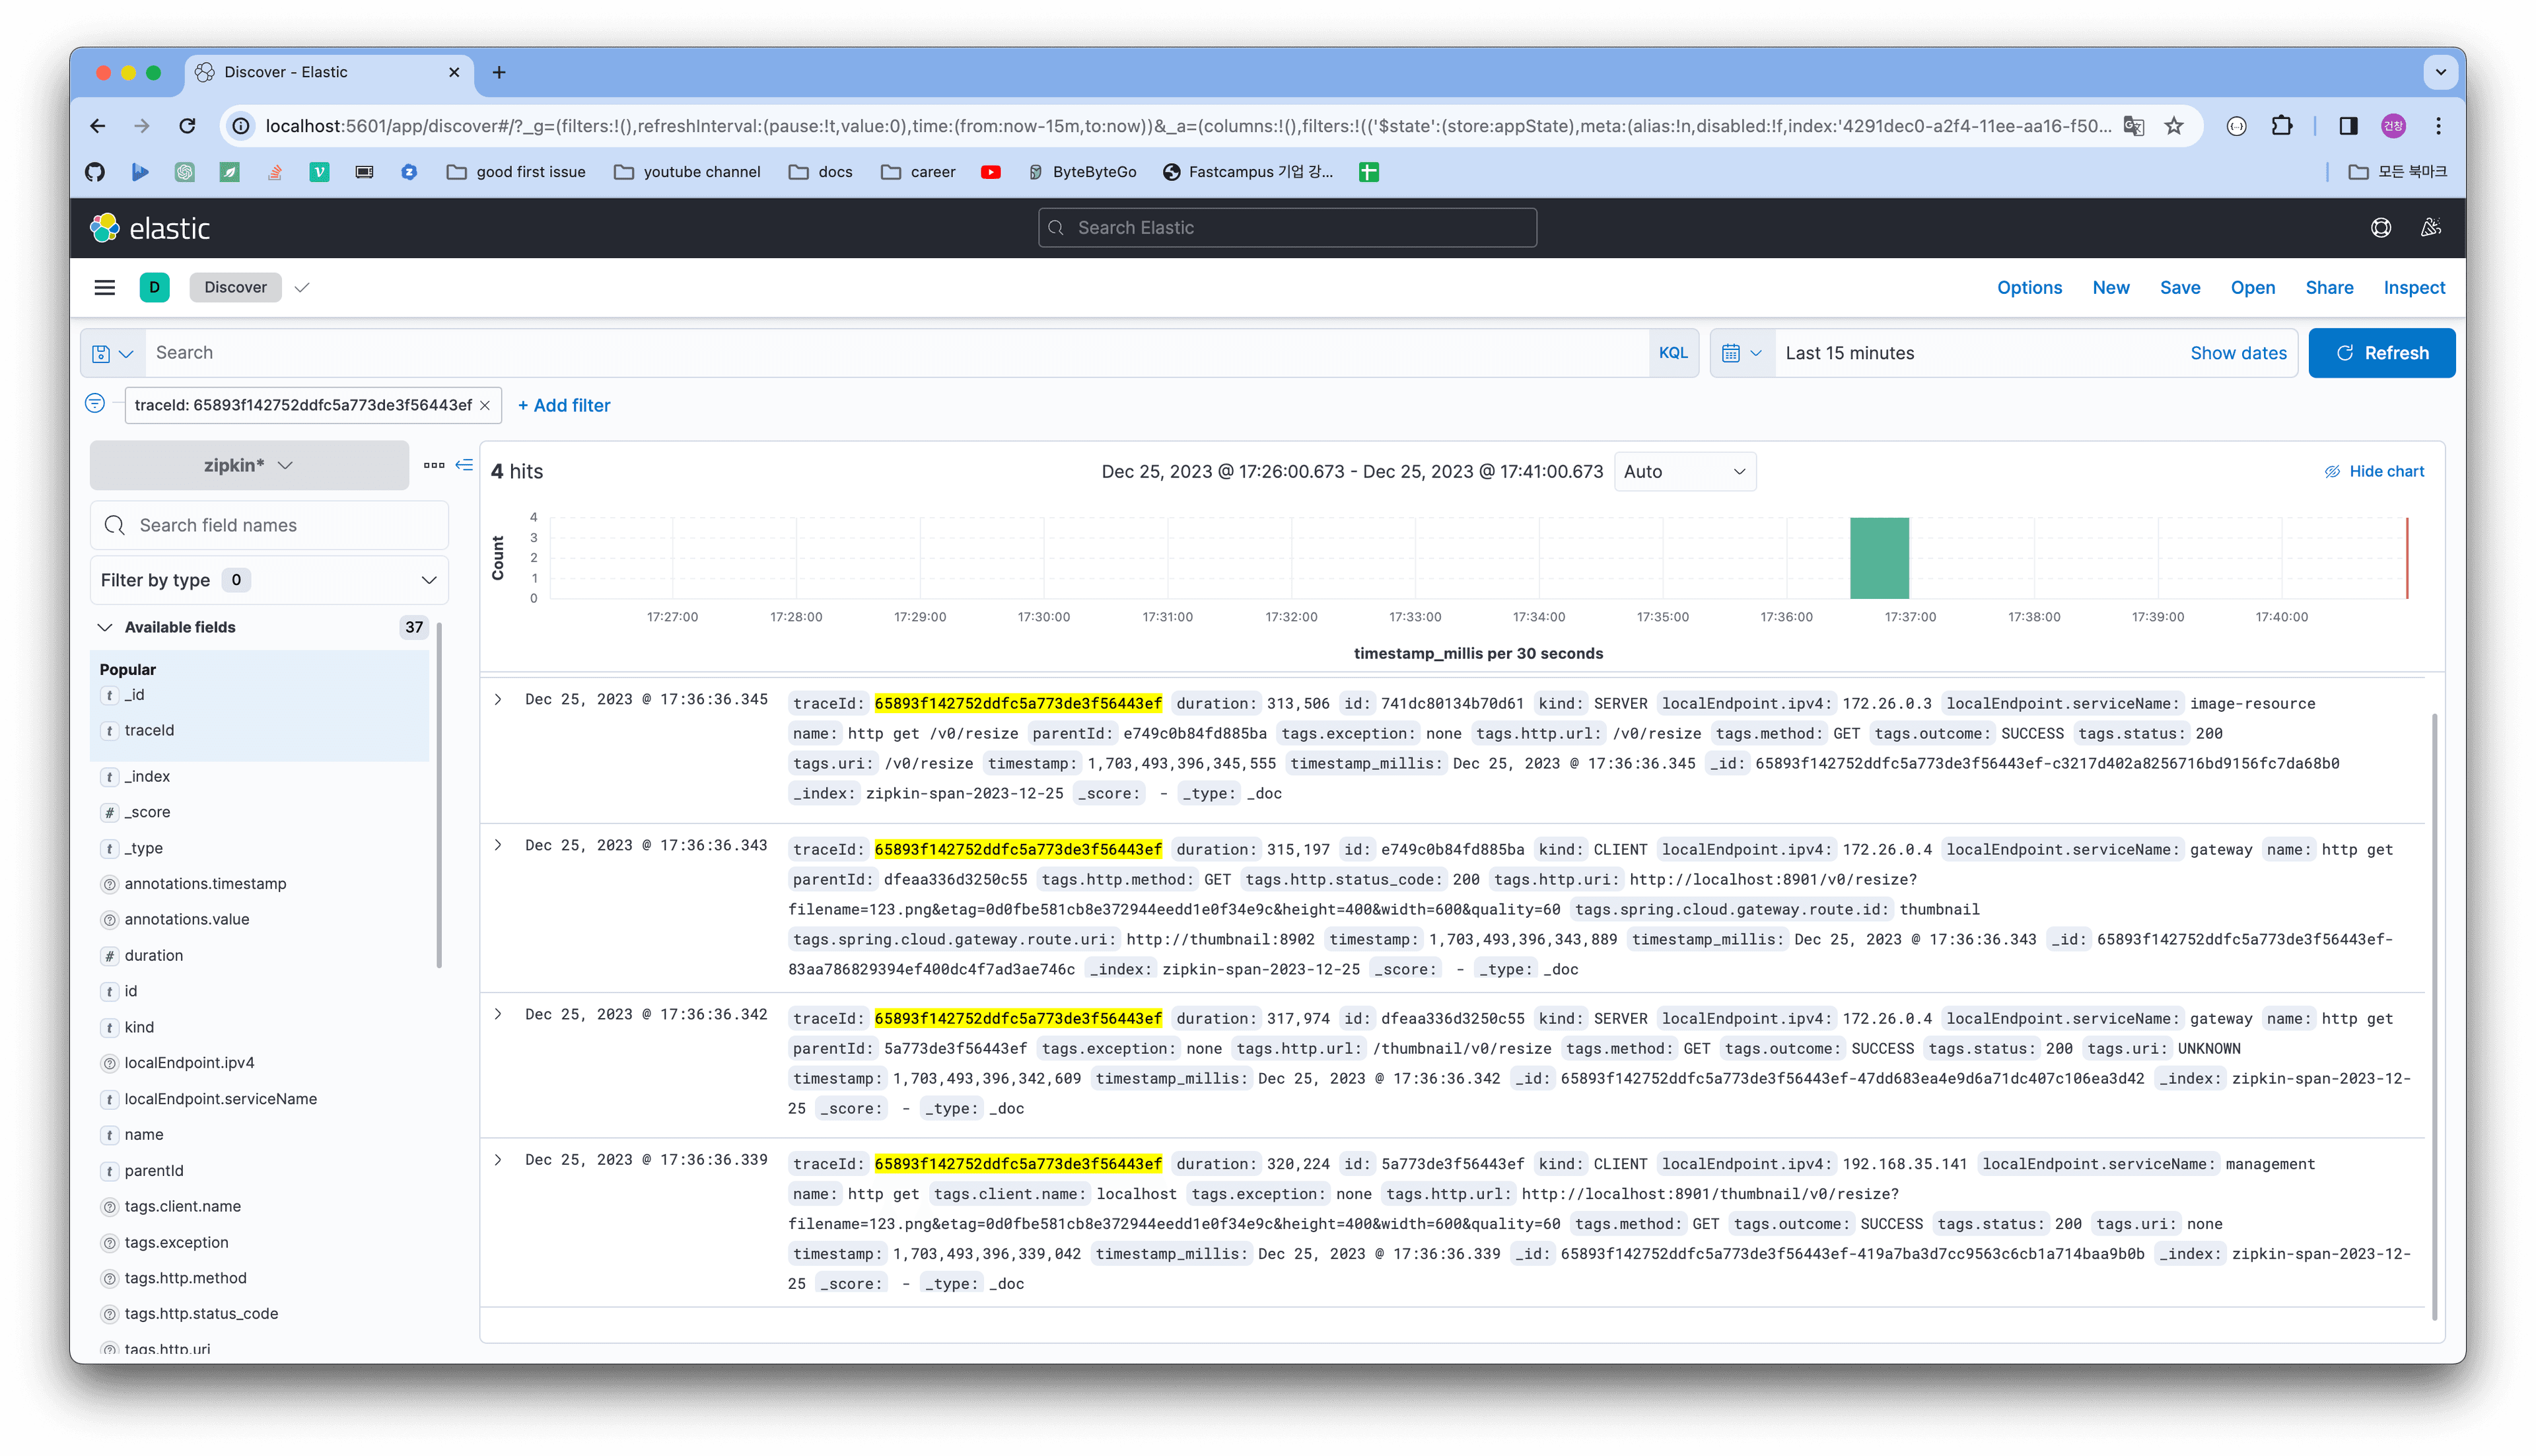This screenshot has width=2536, height=1456.
Task: Open the Auto interval dropdown
Action: [x=1684, y=471]
